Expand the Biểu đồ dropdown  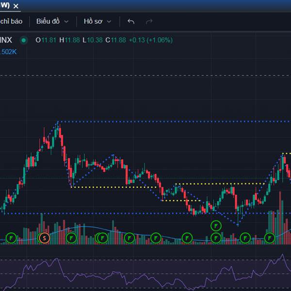pos(52,21)
